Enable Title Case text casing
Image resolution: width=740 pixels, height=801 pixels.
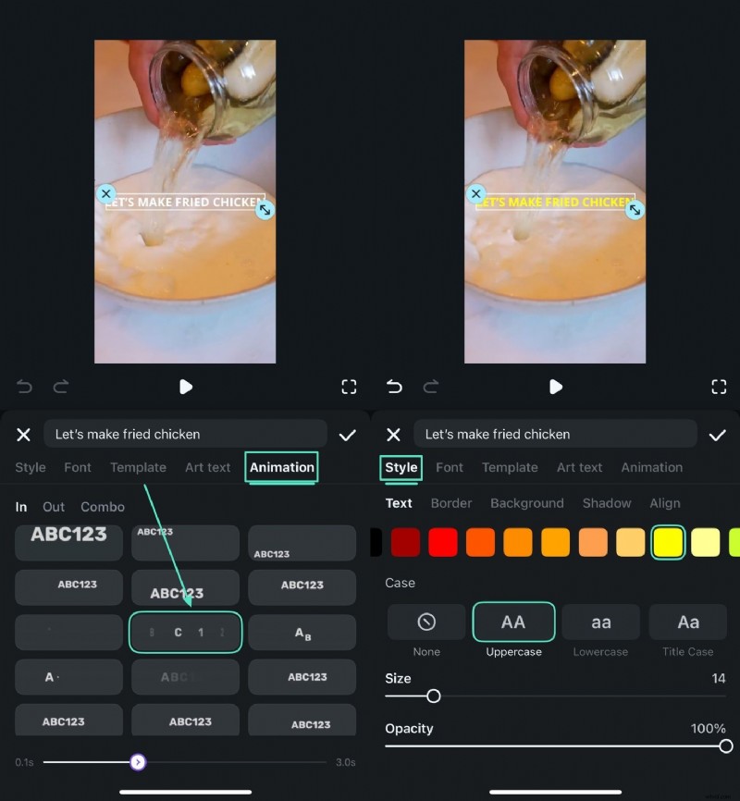point(687,622)
